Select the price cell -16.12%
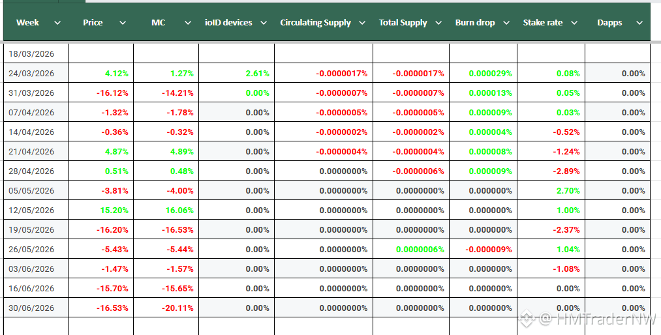This screenshot has width=661, height=335. point(100,93)
